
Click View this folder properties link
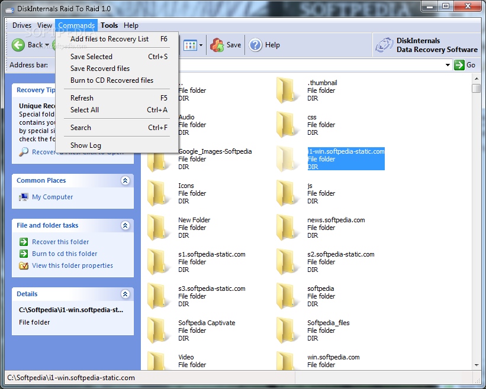72,265
